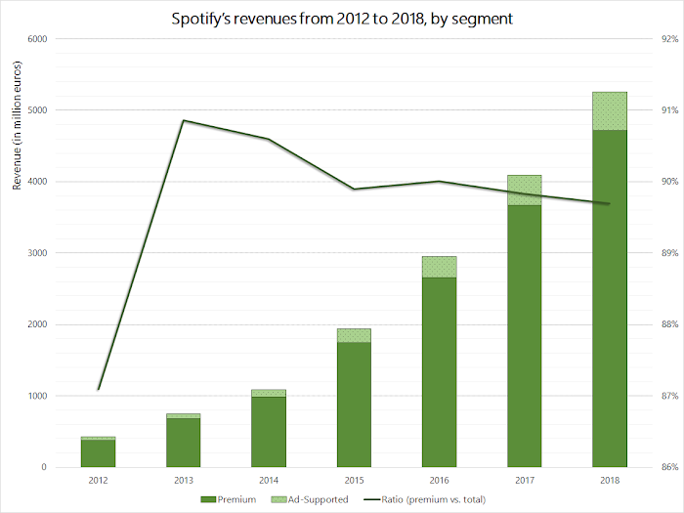Select the 2013 Premium bar
The height and width of the screenshot is (513, 684).
click(x=184, y=443)
